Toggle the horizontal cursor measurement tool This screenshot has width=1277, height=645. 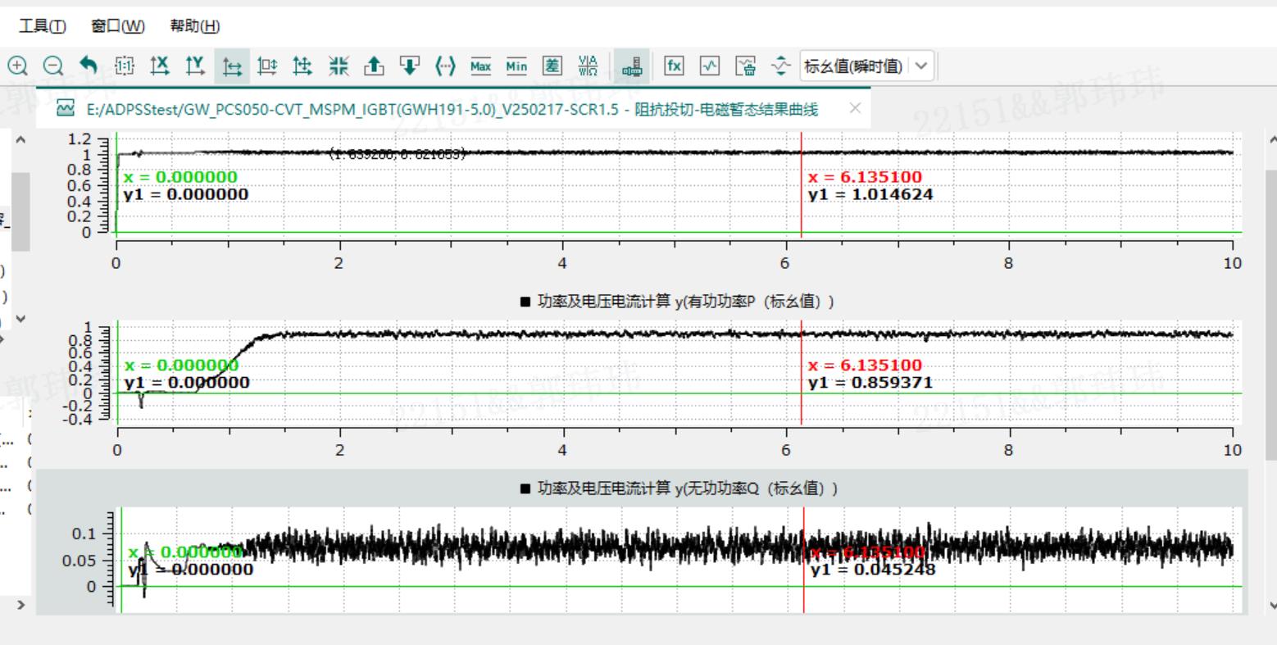click(x=232, y=66)
